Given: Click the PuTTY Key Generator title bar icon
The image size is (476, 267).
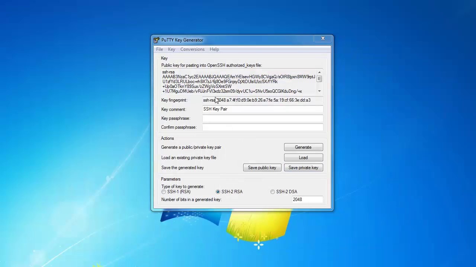Looking at the screenshot, I should (x=157, y=40).
